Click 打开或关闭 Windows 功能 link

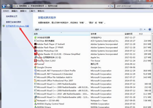[17, 26]
